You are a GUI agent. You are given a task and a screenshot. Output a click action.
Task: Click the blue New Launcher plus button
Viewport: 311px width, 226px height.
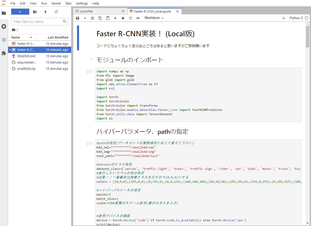(x=20, y=12)
